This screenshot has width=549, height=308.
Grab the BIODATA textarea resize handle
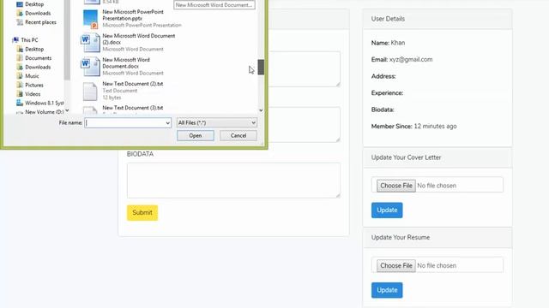click(x=338, y=196)
